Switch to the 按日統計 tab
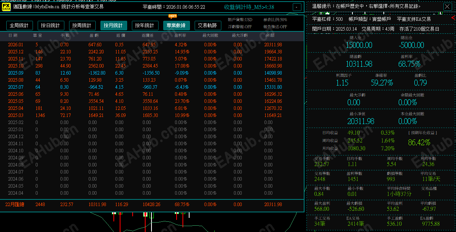 tap(51, 26)
